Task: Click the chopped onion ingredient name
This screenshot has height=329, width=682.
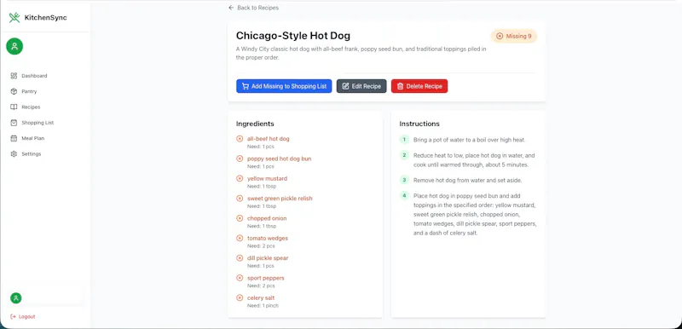Action: [x=267, y=218]
